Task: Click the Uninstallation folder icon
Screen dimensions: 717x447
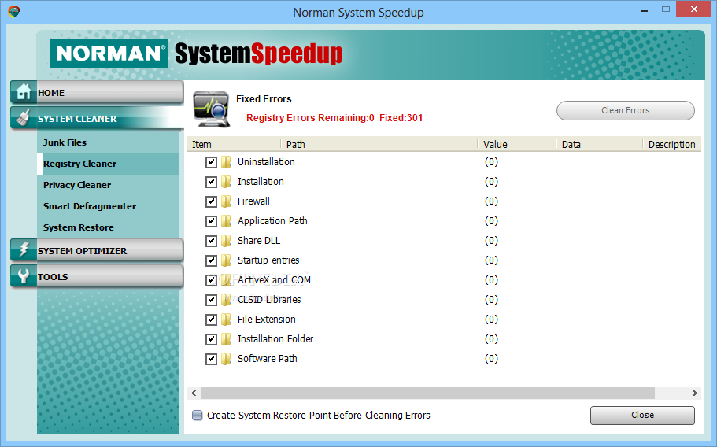Action: pos(227,162)
